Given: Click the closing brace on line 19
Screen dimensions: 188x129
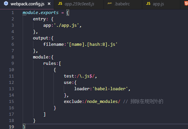Looking at the screenshot, I should (x=24, y=127).
